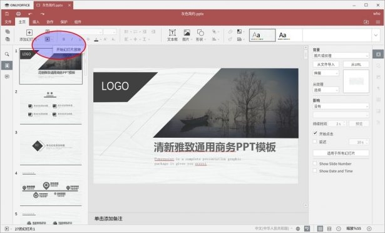Click the decrease font size icon
The height and width of the screenshot is (233, 385).
113,39
